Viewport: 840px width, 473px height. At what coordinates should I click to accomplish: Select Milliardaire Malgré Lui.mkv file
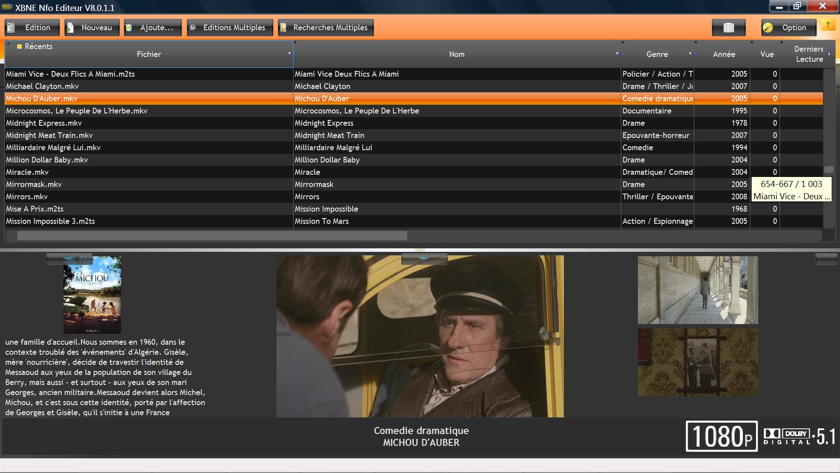(x=149, y=148)
